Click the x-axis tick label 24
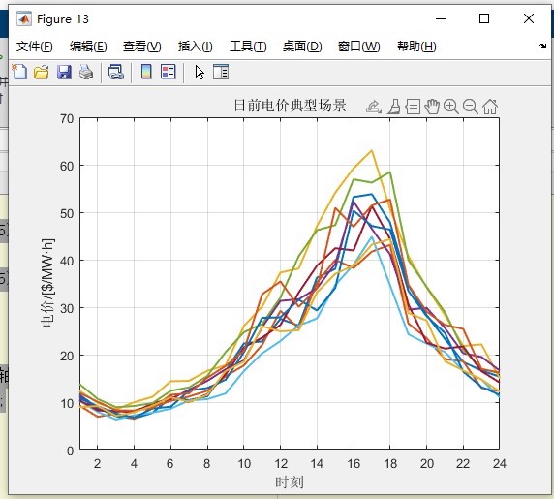This screenshot has width=554, height=499. tap(499, 463)
